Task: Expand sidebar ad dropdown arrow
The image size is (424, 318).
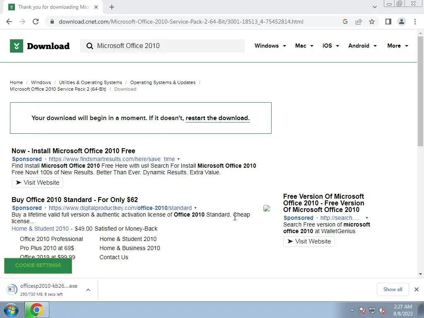Action: click(367, 218)
